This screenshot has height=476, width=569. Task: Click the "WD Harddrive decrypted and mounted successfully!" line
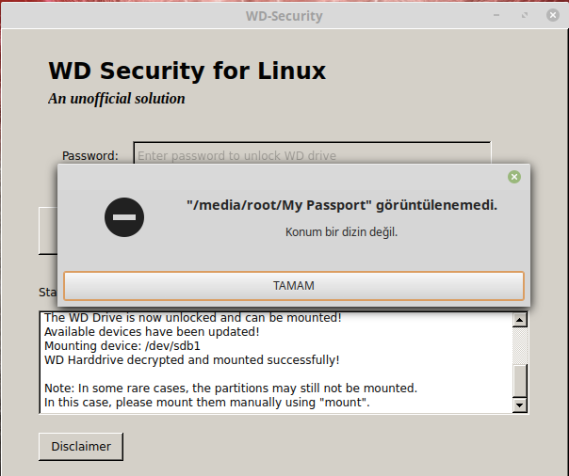pyautogui.click(x=191, y=360)
